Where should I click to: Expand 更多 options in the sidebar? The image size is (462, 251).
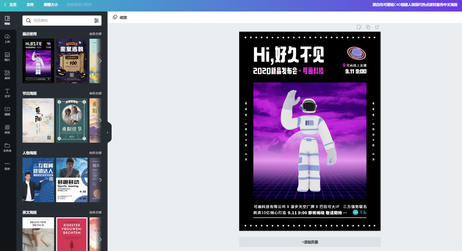(7, 165)
